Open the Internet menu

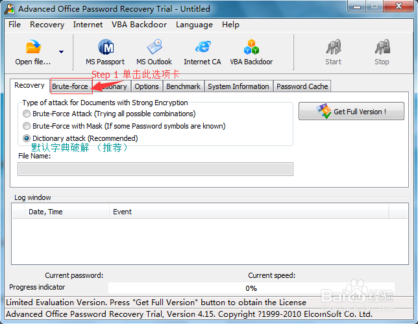coord(88,25)
